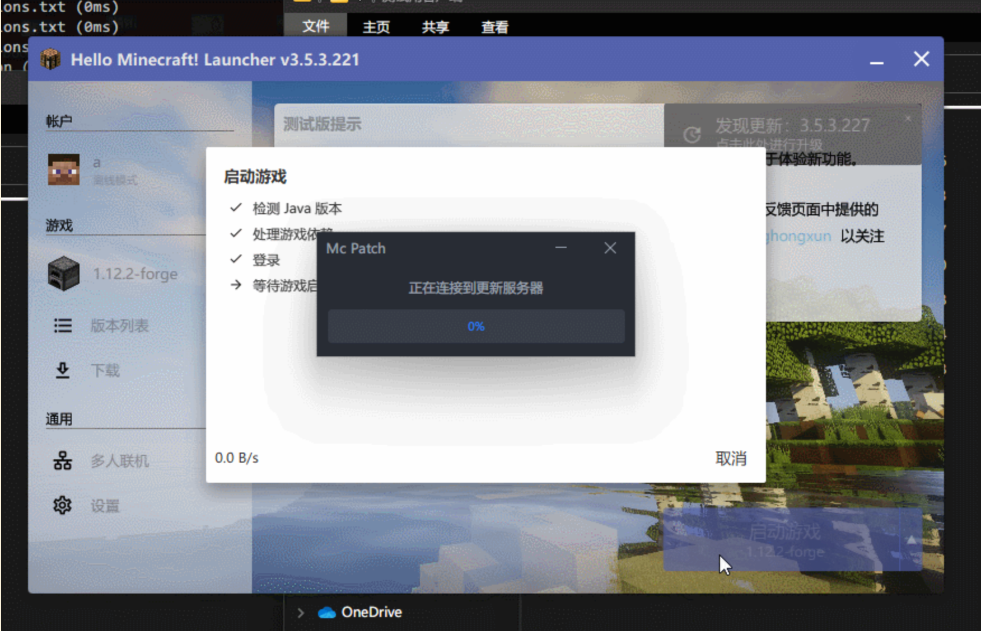Click the 登录 step text
This screenshot has height=631, width=981.
point(266,260)
